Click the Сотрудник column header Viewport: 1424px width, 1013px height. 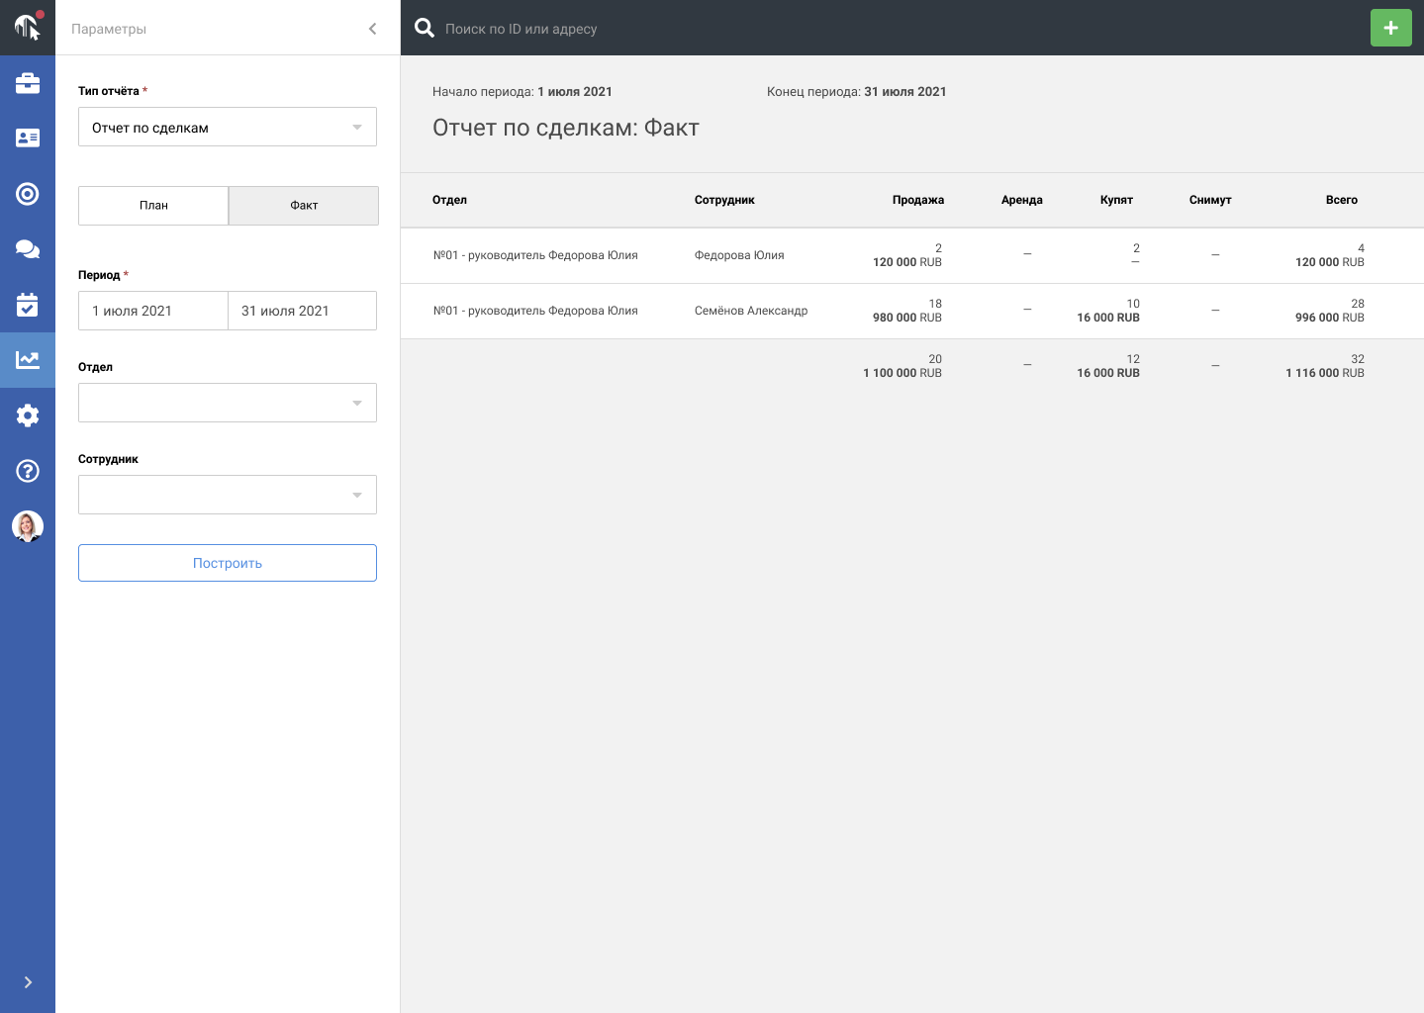pyautogui.click(x=724, y=200)
